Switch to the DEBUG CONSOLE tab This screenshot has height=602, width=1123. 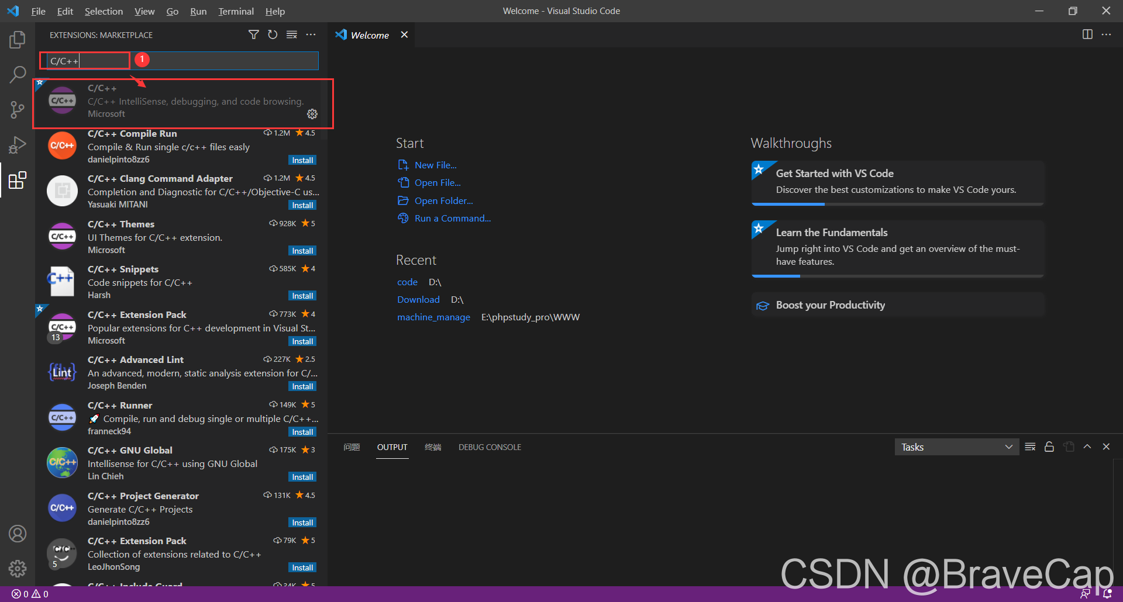click(490, 447)
